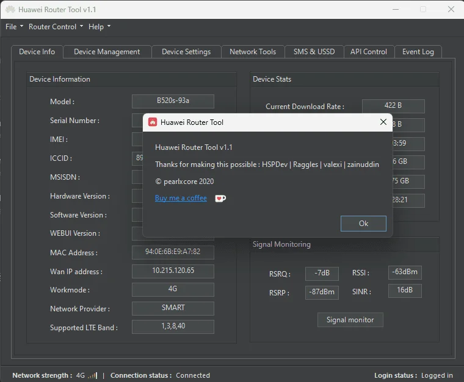Click the © pearlxcore 2020 text
Viewport: 464px width, 382px height.
click(184, 182)
